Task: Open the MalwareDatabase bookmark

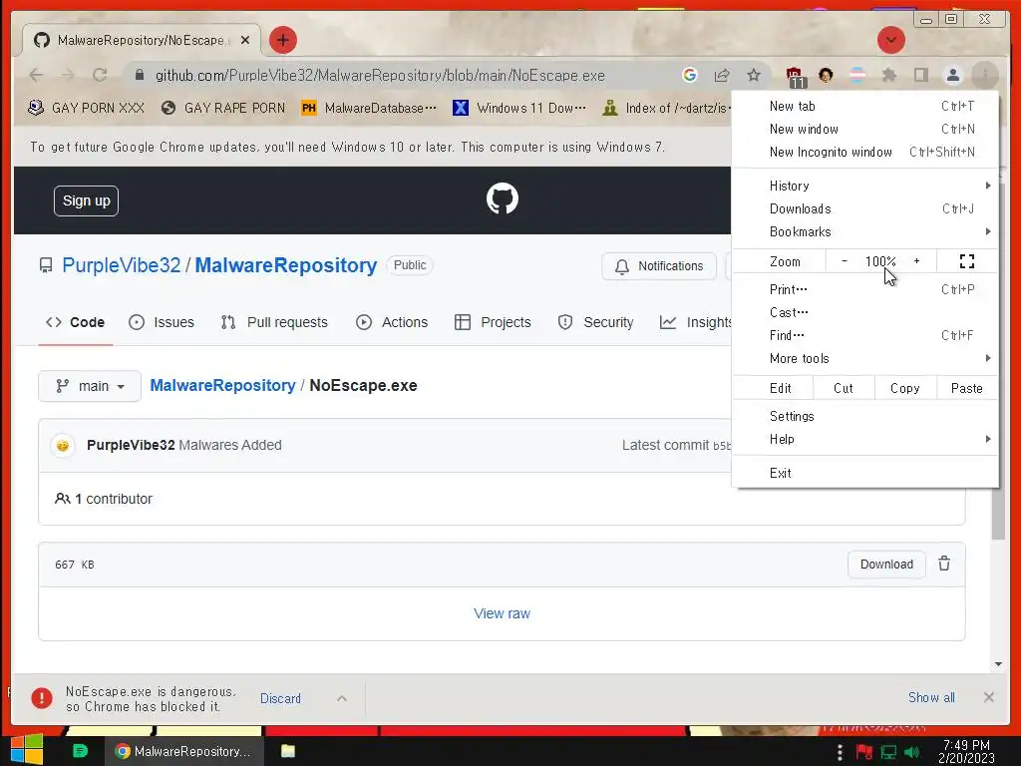Action: click(x=369, y=108)
